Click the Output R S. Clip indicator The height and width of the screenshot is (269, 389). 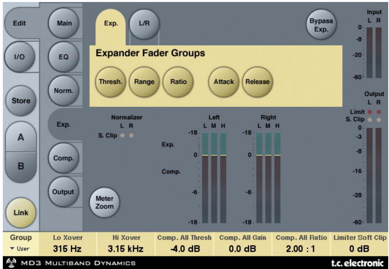(378, 120)
